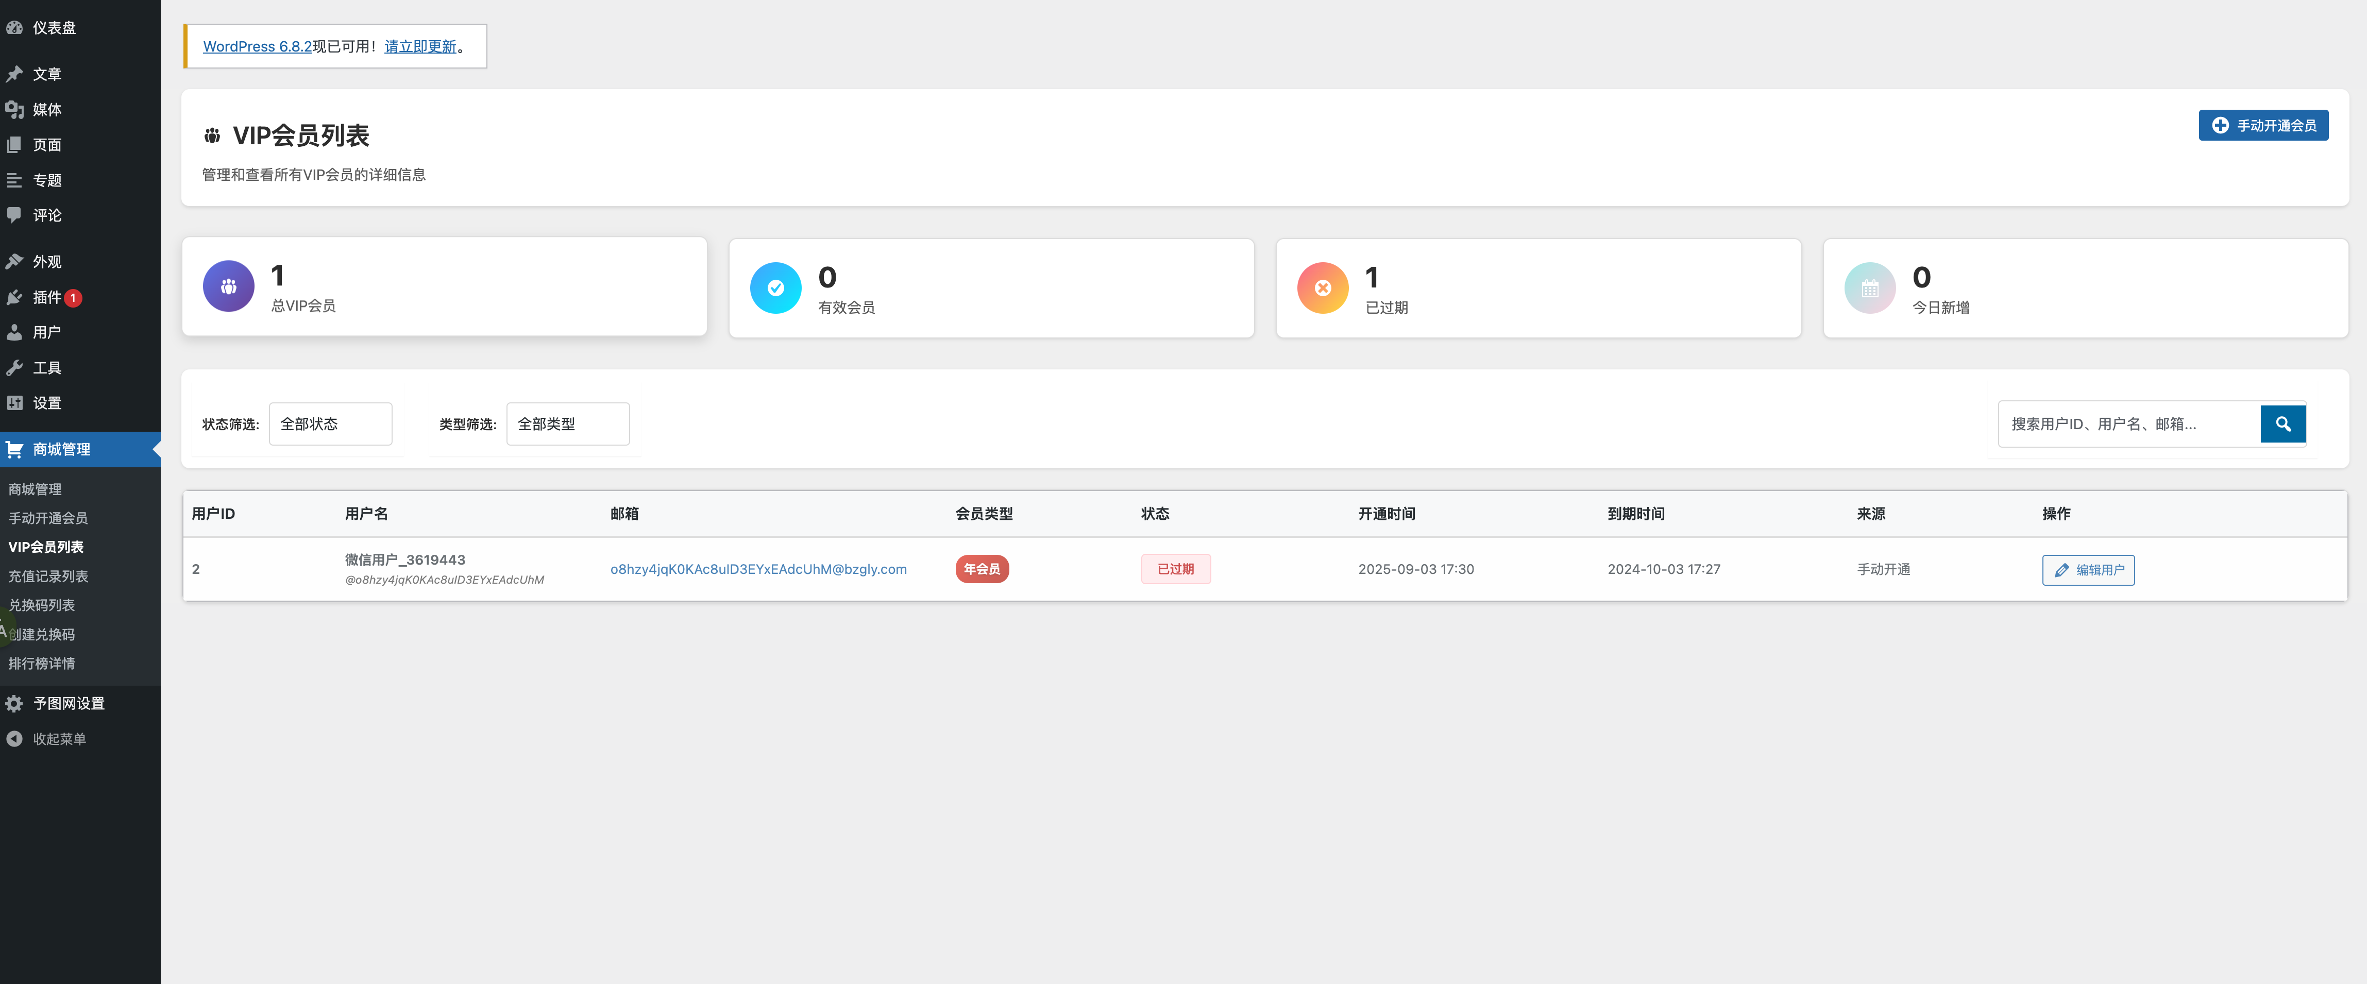Open the 充值记录列表 submenu item

(x=48, y=576)
